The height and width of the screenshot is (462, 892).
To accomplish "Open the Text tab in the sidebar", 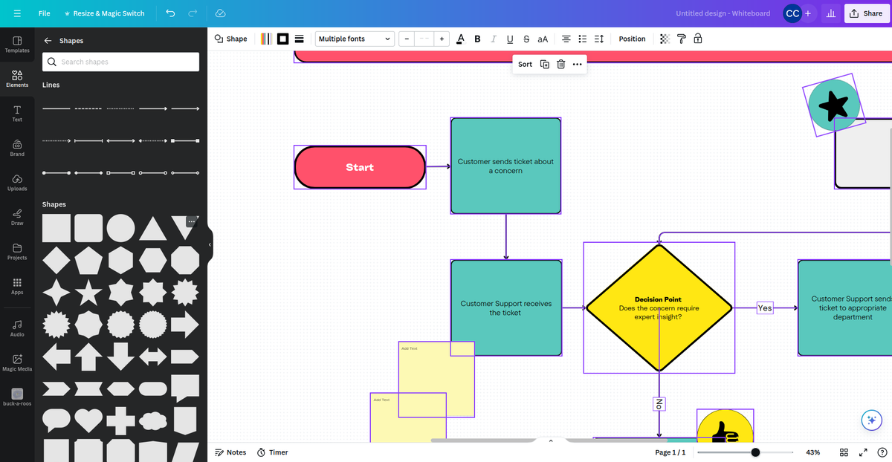I will click(x=17, y=113).
